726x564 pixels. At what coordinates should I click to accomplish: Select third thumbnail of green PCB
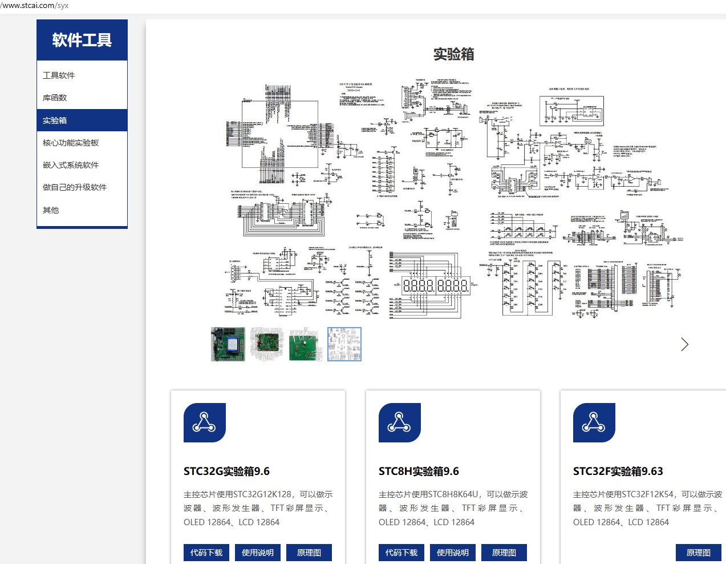pos(306,344)
